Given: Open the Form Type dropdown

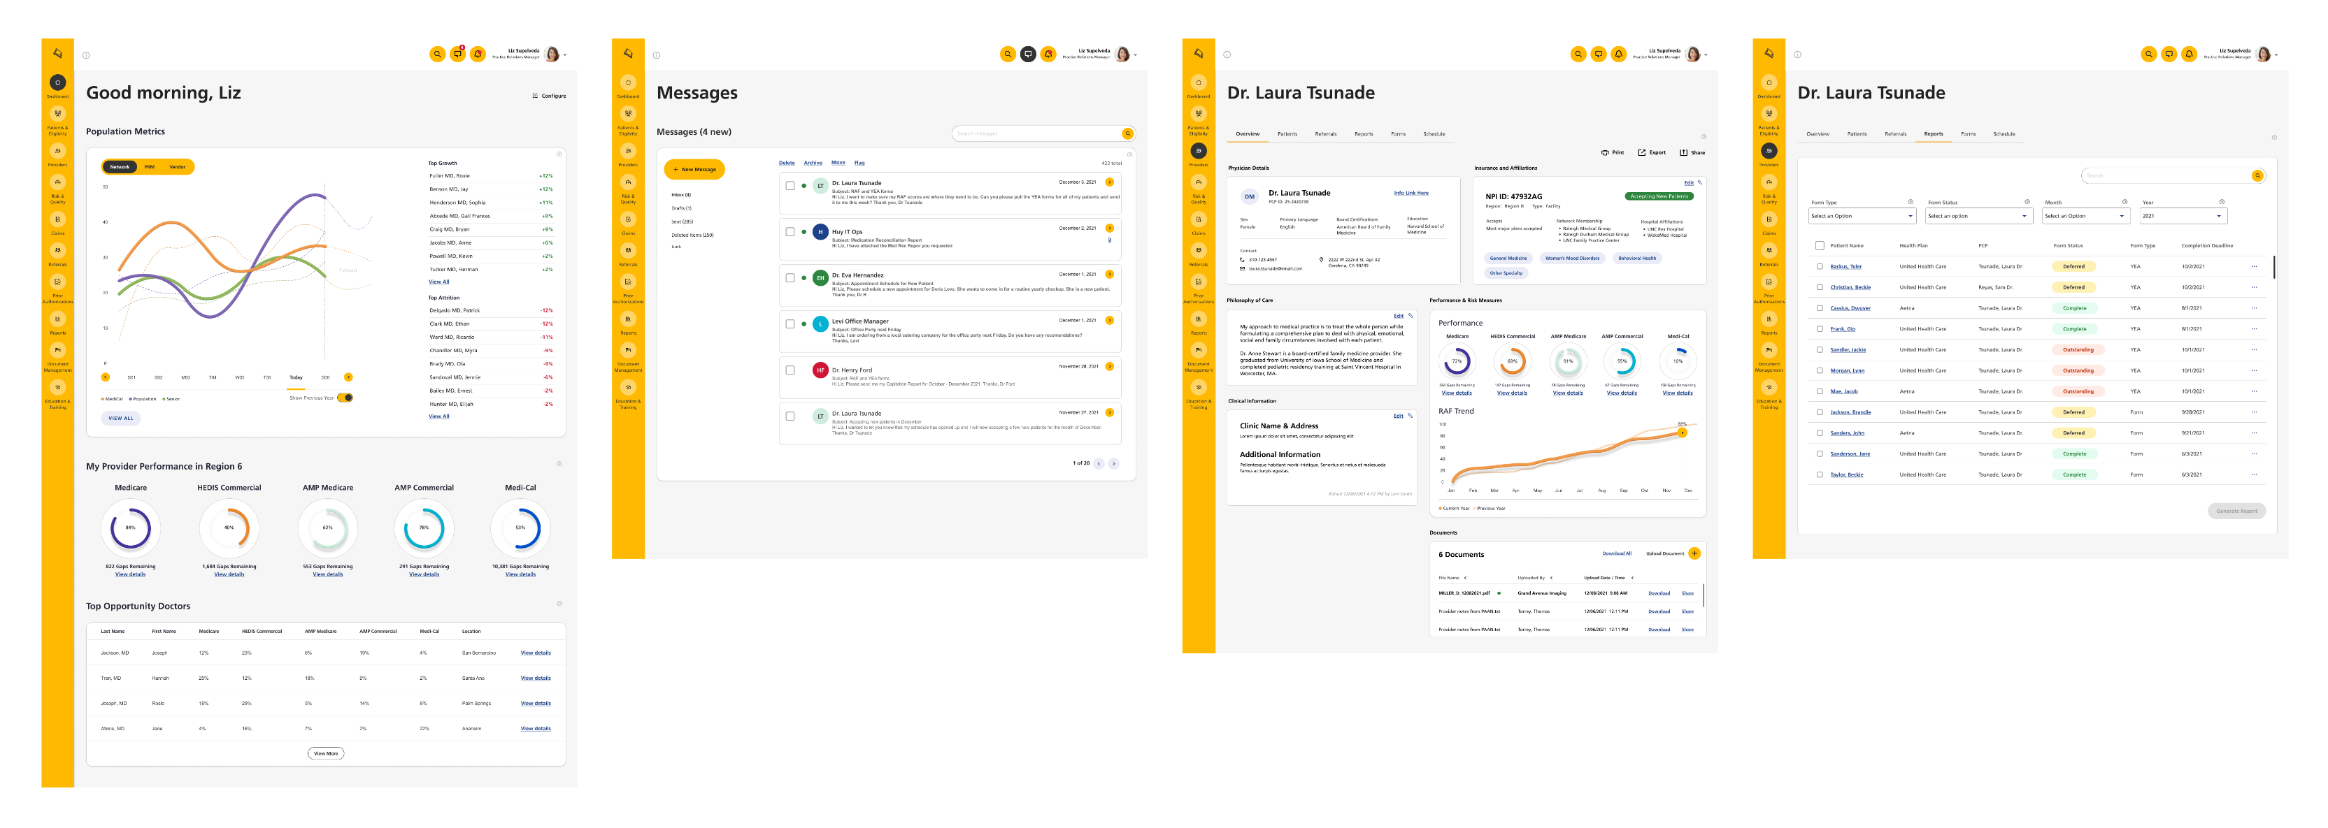Looking at the screenshot, I should 1862,216.
